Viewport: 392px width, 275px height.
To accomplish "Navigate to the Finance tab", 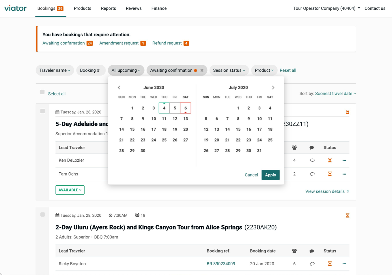I will point(159,8).
